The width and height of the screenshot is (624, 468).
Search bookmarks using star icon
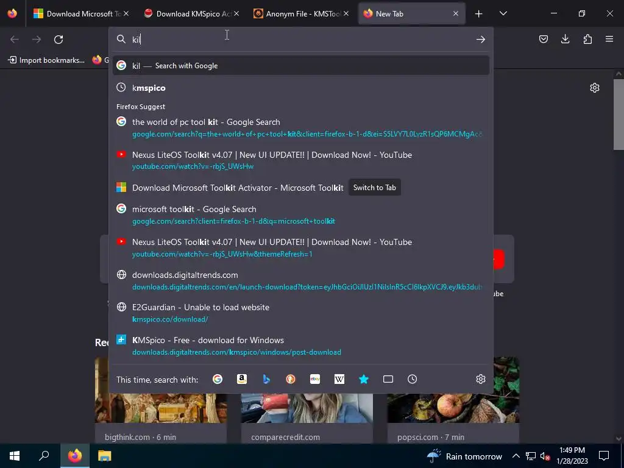(364, 379)
